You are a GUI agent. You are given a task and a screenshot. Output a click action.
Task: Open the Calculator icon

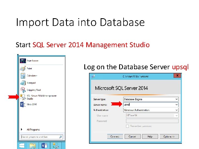click(x=23, y=76)
